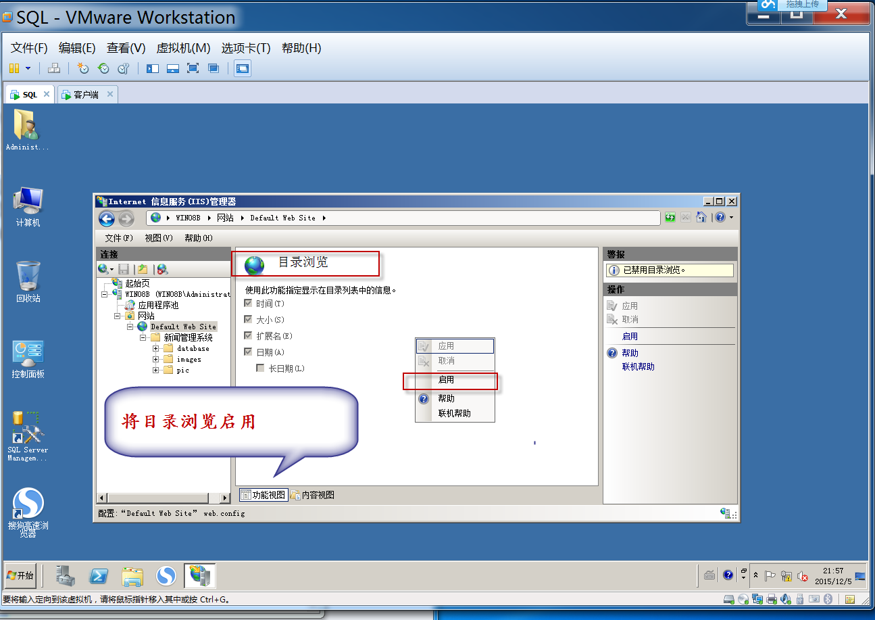Open IIS Manager 文件(F) menu
Viewport: 875px width, 620px height.
click(x=120, y=238)
